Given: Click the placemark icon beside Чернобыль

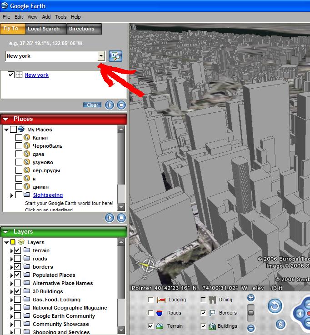Looking at the screenshot, I should [27, 146].
